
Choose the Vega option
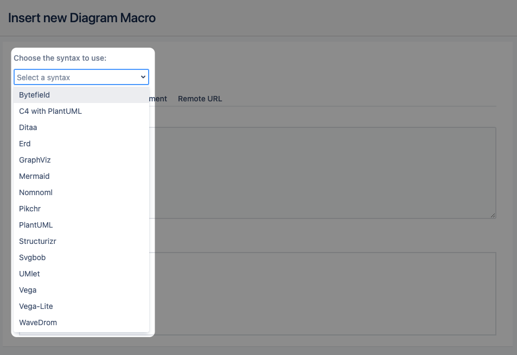[81, 290]
